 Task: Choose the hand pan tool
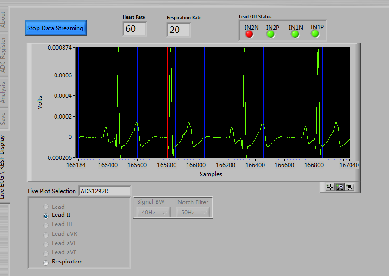pyautogui.click(x=350, y=187)
